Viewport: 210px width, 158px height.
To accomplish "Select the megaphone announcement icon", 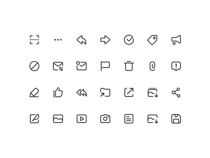I will pos(176,40).
